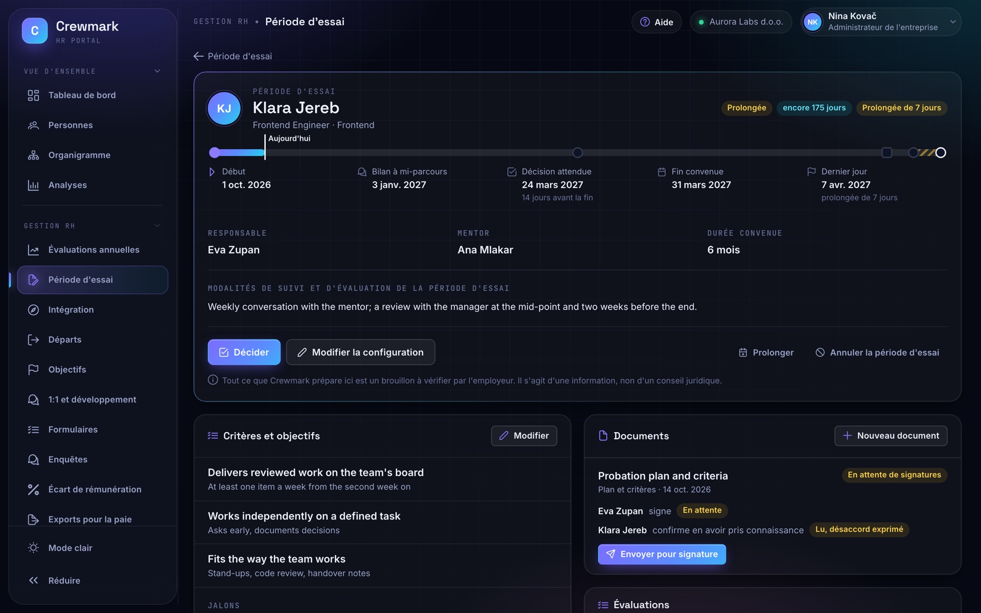Click 'Lu, désaccord exprimé' status badge

pyautogui.click(x=859, y=529)
